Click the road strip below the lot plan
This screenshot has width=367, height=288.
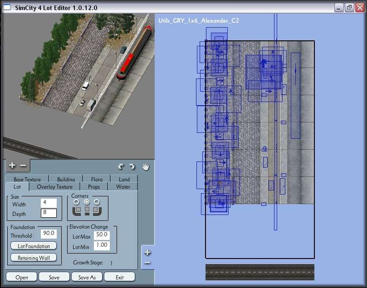[x=260, y=272]
